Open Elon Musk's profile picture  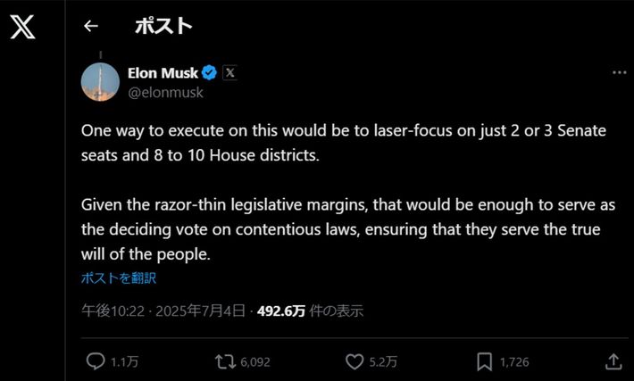point(100,82)
